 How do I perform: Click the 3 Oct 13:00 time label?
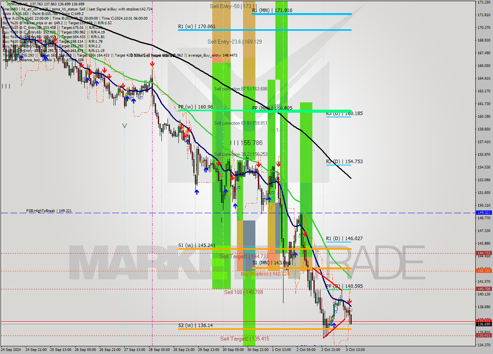tap(355, 350)
